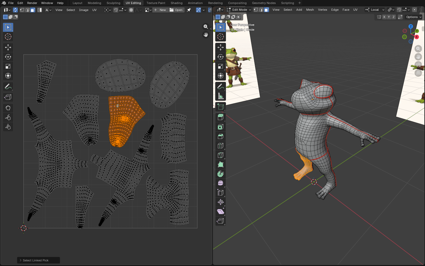Screen dimensions: 425x266
Task: Toggle image pin in UV editor header
Action: [189, 10]
